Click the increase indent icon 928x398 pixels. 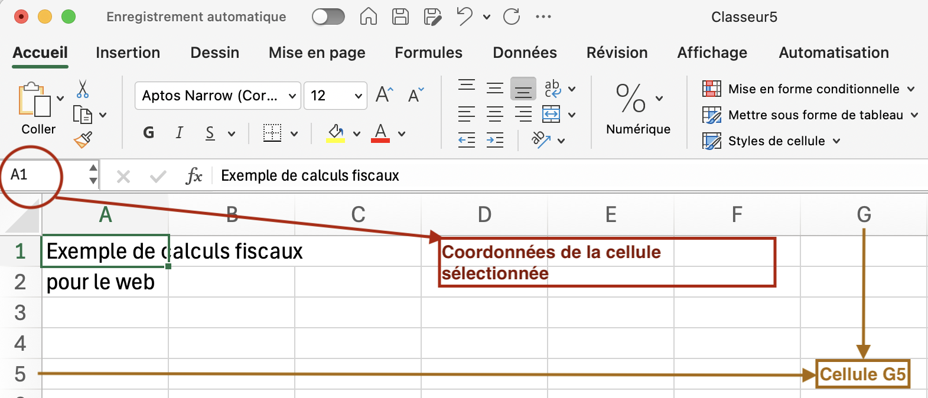pos(495,141)
